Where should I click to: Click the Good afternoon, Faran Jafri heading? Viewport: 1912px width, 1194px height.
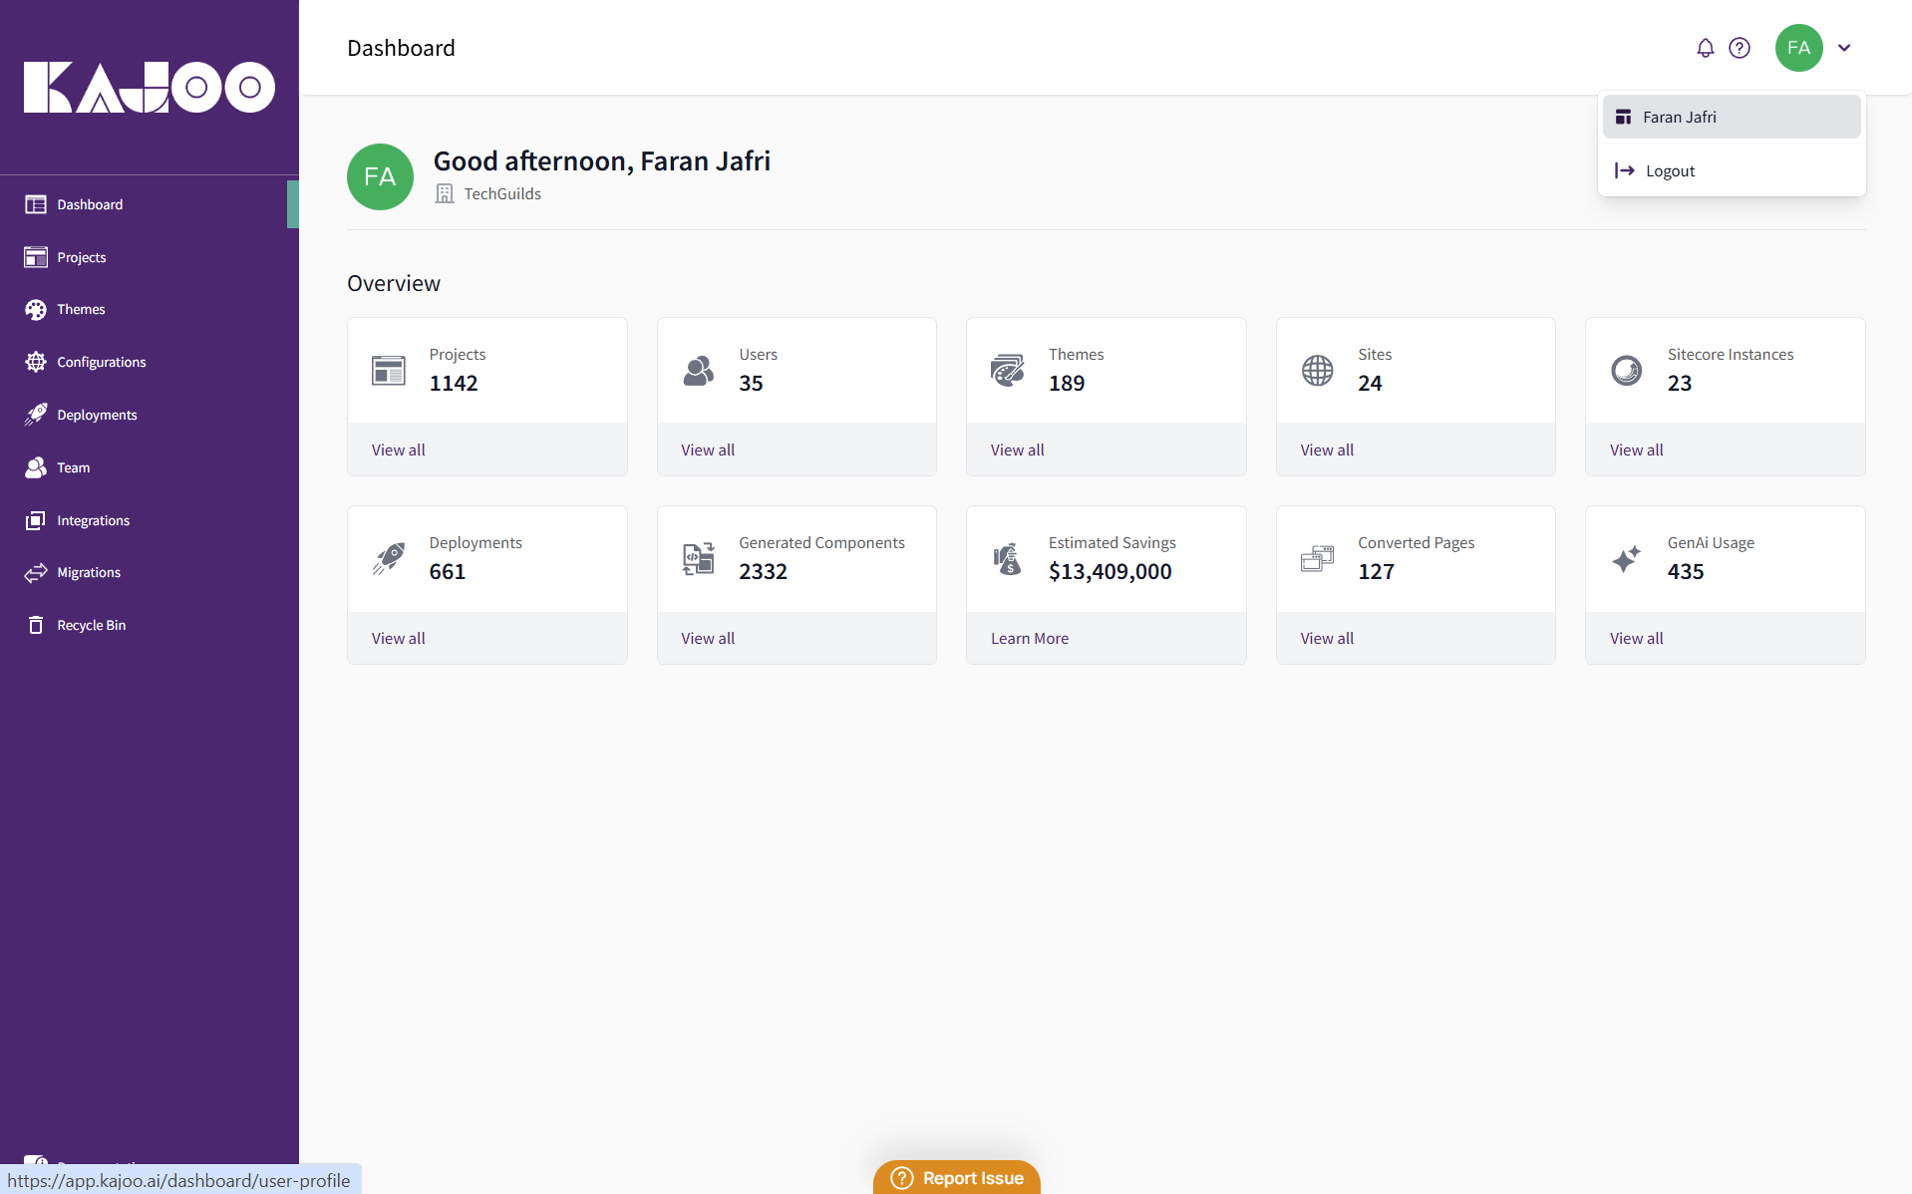[x=601, y=161]
